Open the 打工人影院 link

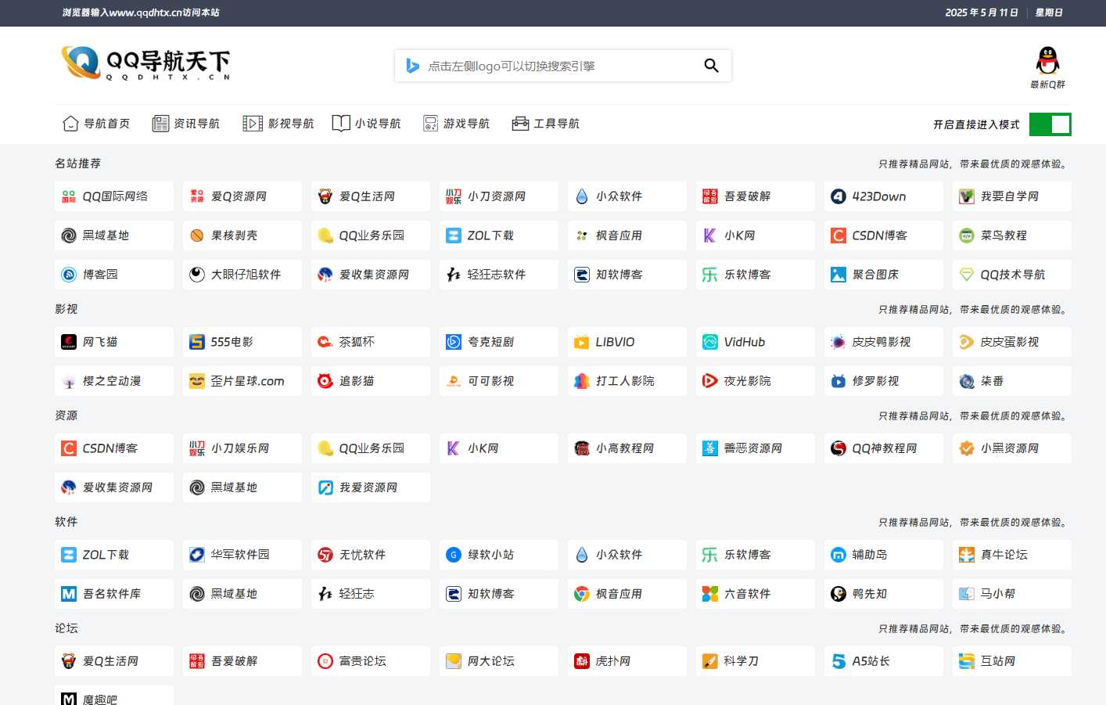click(627, 381)
